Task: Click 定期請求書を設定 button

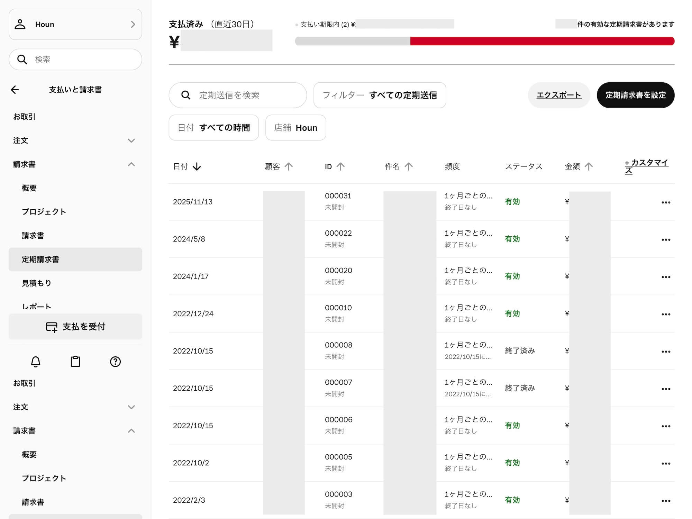Action: click(x=635, y=95)
